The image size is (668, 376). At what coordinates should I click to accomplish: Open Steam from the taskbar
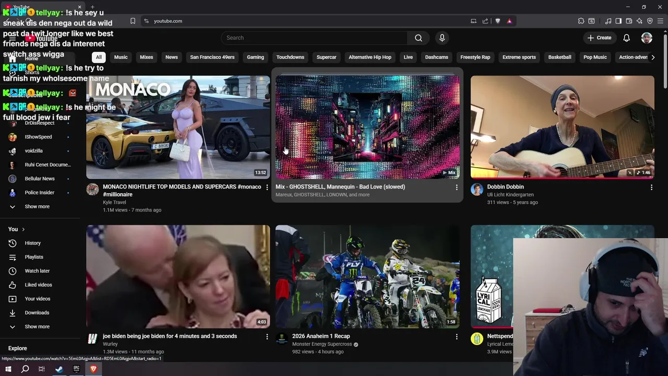click(x=59, y=369)
